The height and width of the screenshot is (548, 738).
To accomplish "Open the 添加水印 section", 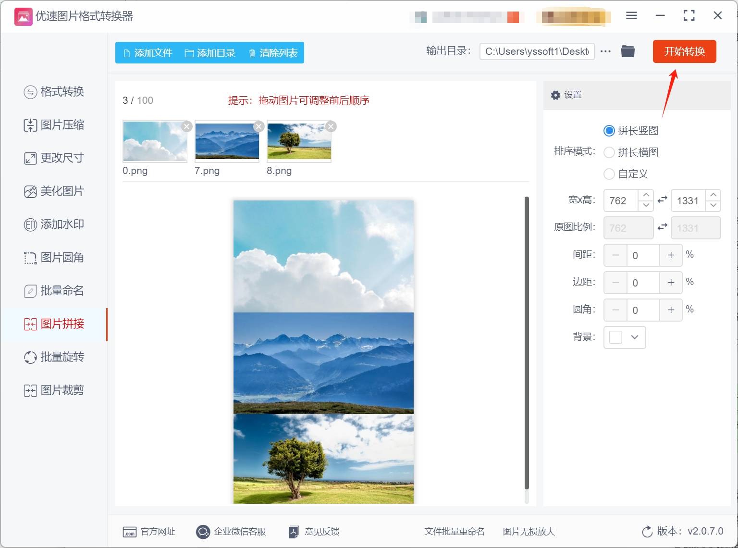I will 54,224.
